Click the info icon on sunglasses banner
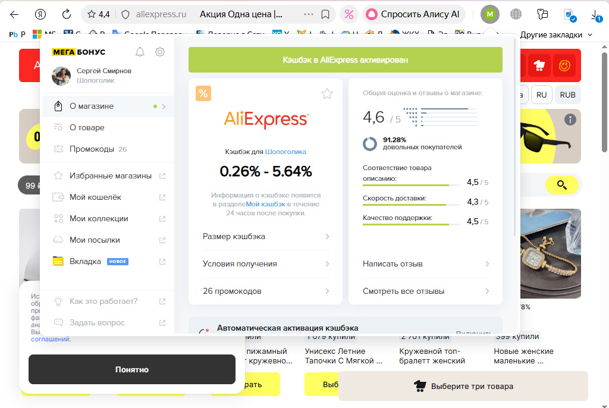This screenshot has width=609, height=408. coord(570,120)
